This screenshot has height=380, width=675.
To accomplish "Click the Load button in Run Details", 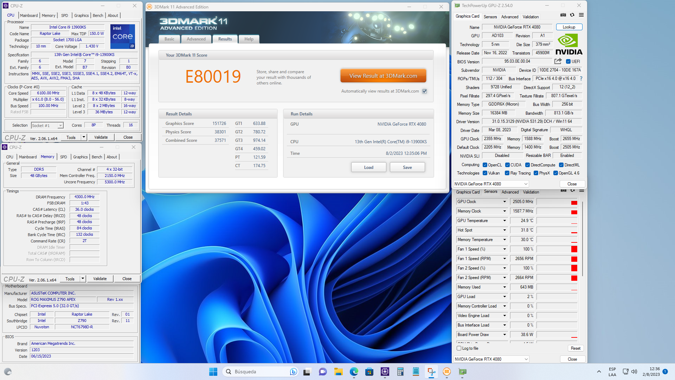I will pos(368,167).
